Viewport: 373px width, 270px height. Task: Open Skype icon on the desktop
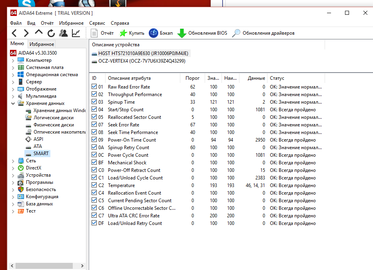(x=27, y=3)
